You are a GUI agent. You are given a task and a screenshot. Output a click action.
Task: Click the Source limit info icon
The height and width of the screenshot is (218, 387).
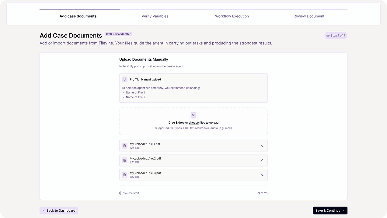[x=121, y=193]
